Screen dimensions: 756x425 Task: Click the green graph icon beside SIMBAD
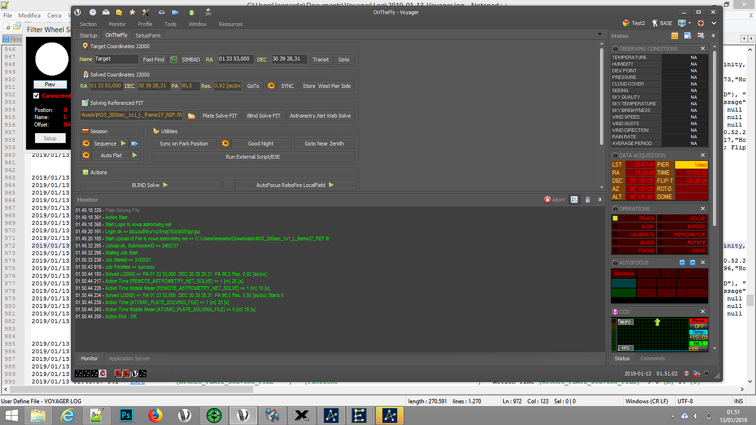click(174, 59)
